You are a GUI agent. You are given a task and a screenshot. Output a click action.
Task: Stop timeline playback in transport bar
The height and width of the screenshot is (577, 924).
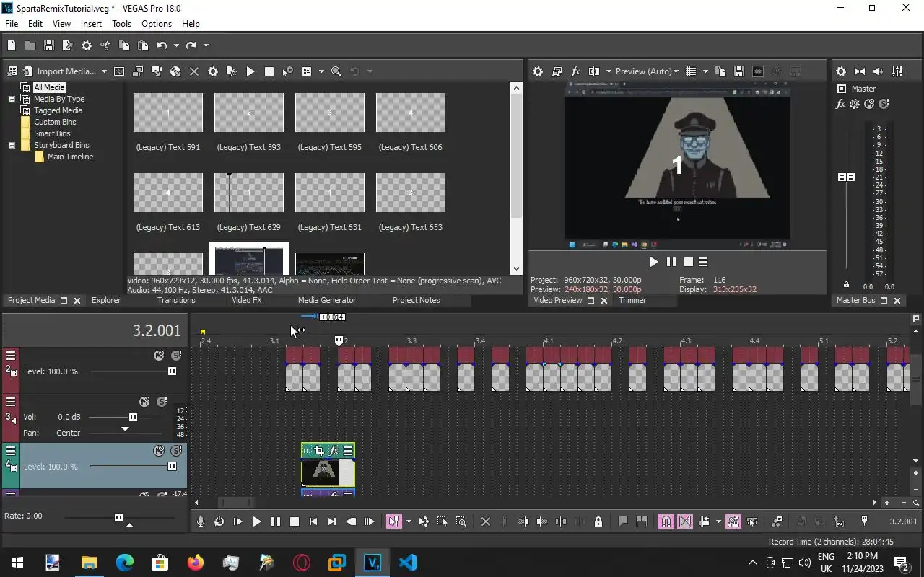[295, 521]
